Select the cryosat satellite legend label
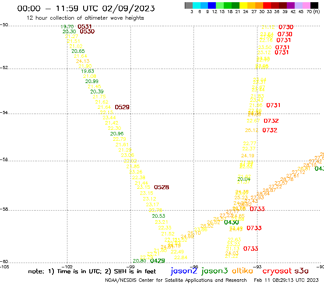 point(277,271)
